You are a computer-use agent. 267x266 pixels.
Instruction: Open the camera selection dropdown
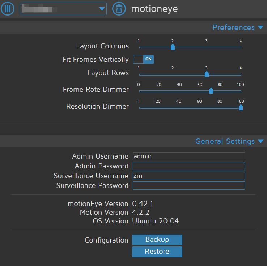click(x=63, y=9)
